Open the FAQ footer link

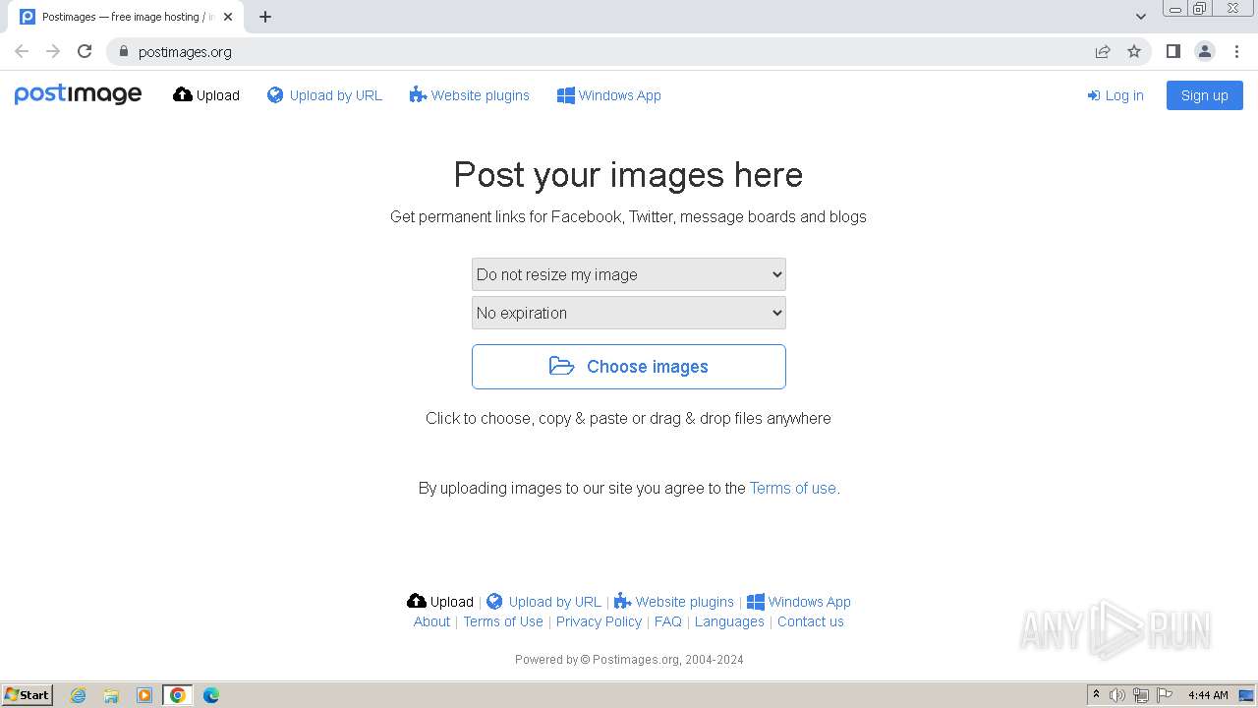(668, 621)
